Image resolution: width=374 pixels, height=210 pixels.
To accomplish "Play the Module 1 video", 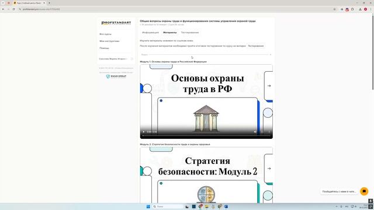I will pos(144,132).
